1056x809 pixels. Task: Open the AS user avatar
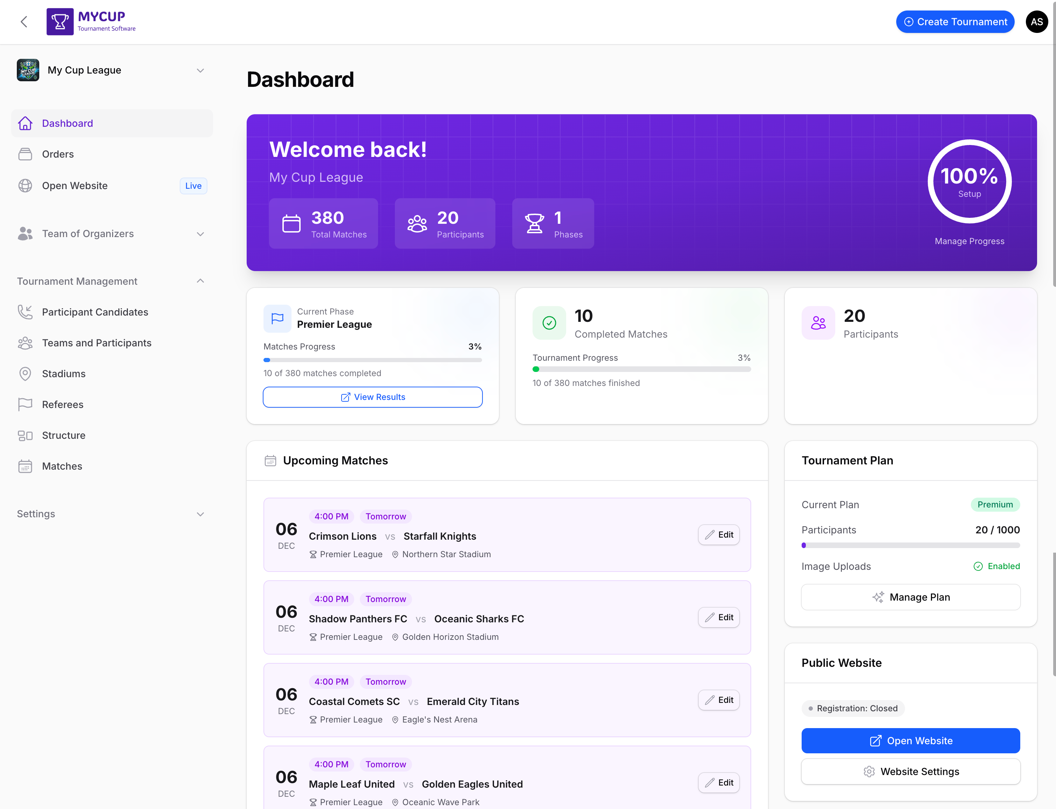1036,22
